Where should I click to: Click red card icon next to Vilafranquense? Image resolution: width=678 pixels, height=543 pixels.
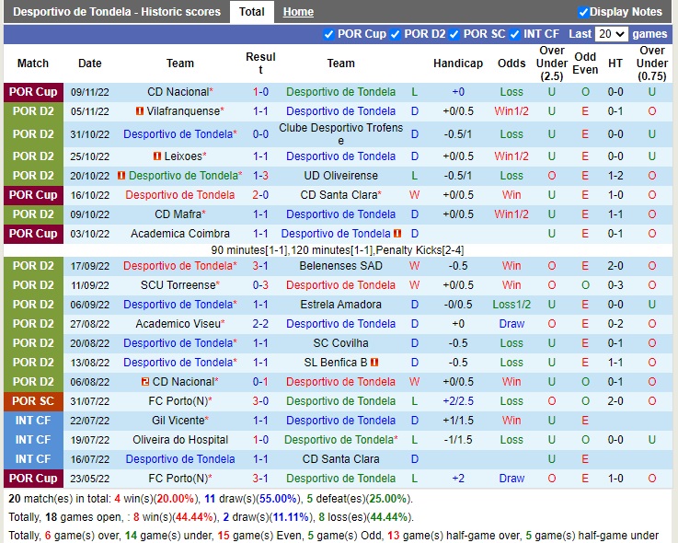tap(139, 111)
